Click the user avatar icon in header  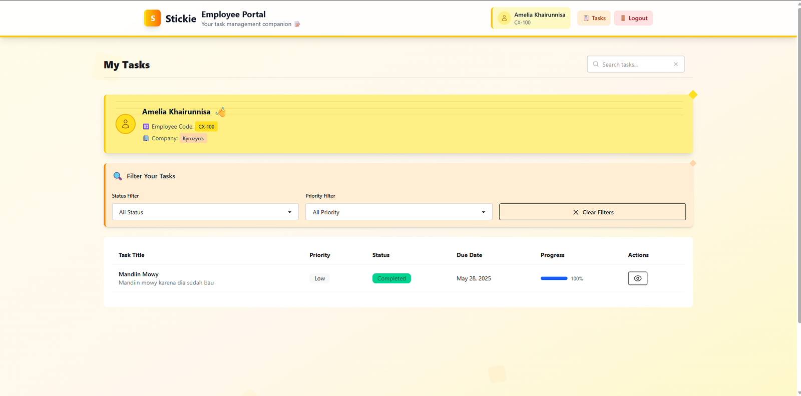point(504,18)
